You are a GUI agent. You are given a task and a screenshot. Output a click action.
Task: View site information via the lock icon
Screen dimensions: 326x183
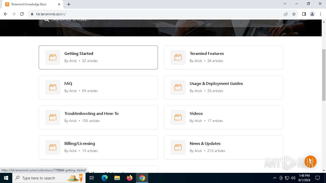click(32, 14)
